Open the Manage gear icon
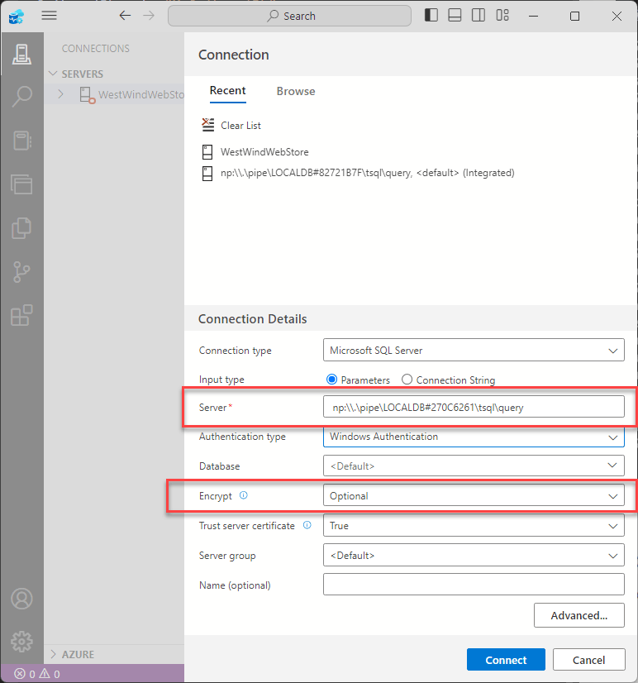 [x=21, y=642]
